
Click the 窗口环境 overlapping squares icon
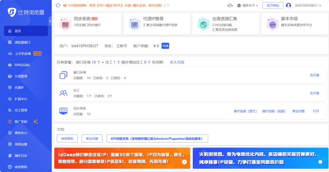pyautogui.click(x=63, y=75)
